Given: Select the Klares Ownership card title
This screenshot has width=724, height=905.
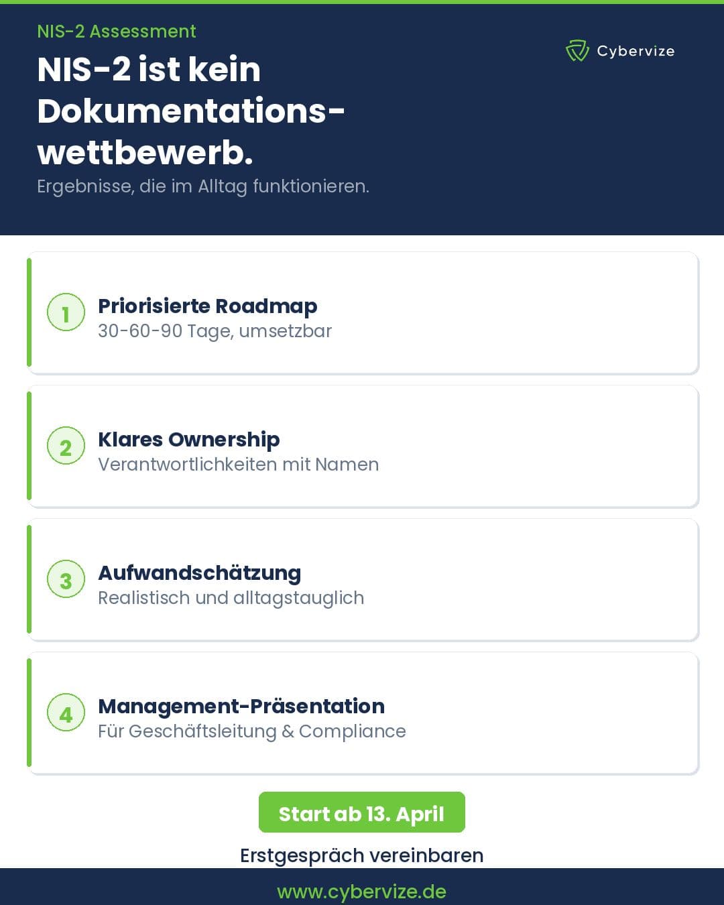Looking at the screenshot, I should (x=188, y=439).
